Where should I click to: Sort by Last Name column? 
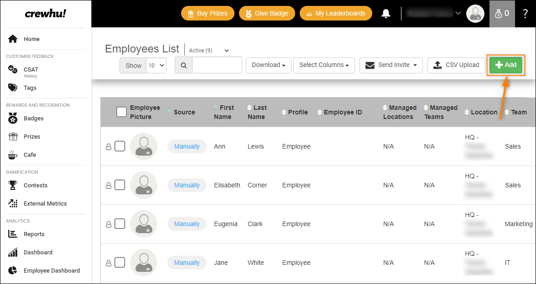click(257, 112)
